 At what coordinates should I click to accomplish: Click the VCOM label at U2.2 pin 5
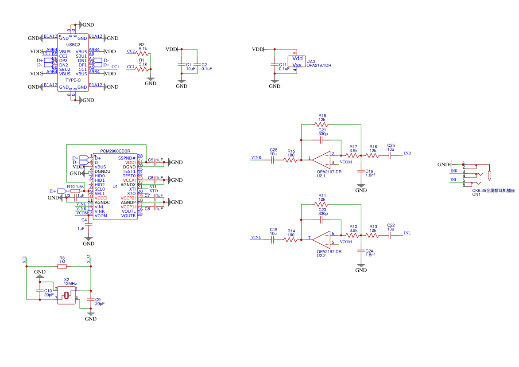(x=346, y=242)
